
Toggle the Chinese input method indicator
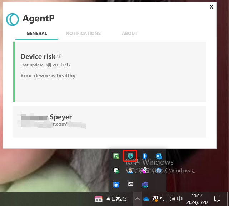180,199
